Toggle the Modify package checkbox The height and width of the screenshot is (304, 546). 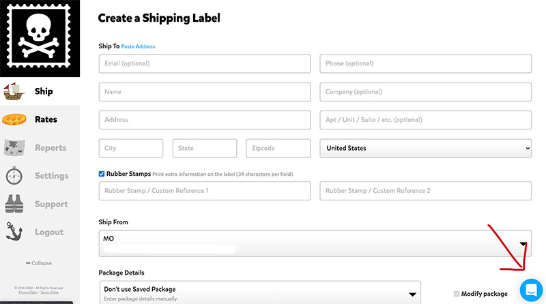pos(457,294)
